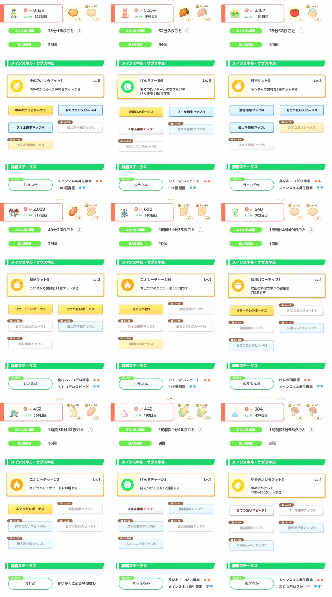332x597 pixels.
Task: Select the げんきオールS smiley skill icon
Action: (x=127, y=86)
